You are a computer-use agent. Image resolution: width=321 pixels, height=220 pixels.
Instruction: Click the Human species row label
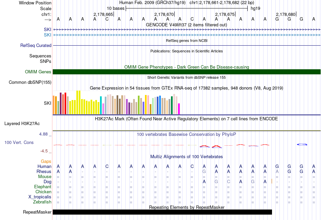coord(44,166)
